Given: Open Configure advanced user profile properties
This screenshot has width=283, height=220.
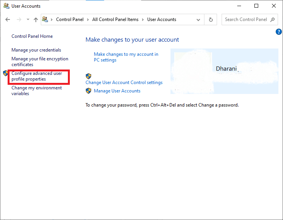Looking at the screenshot, I should [37, 76].
